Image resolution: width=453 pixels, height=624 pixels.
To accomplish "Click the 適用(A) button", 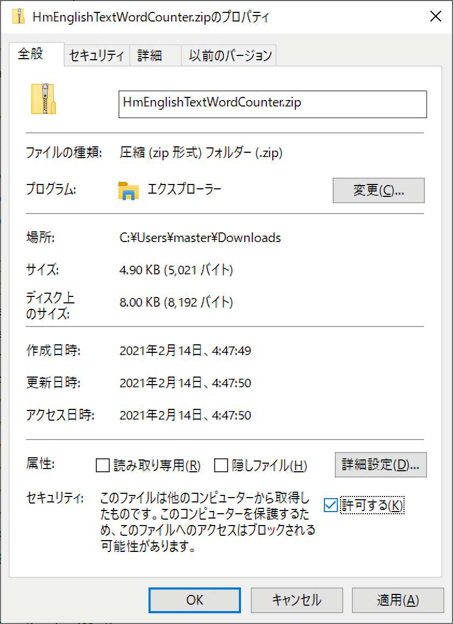I will point(398,600).
